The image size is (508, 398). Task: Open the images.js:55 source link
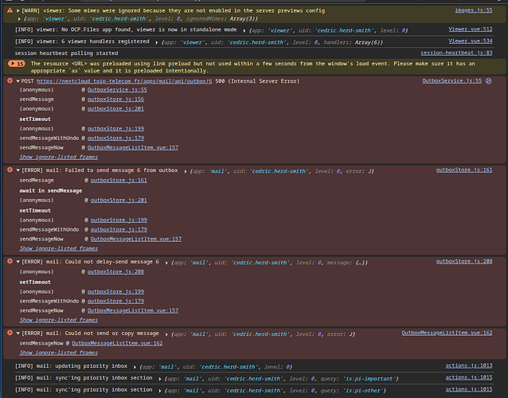(x=473, y=10)
